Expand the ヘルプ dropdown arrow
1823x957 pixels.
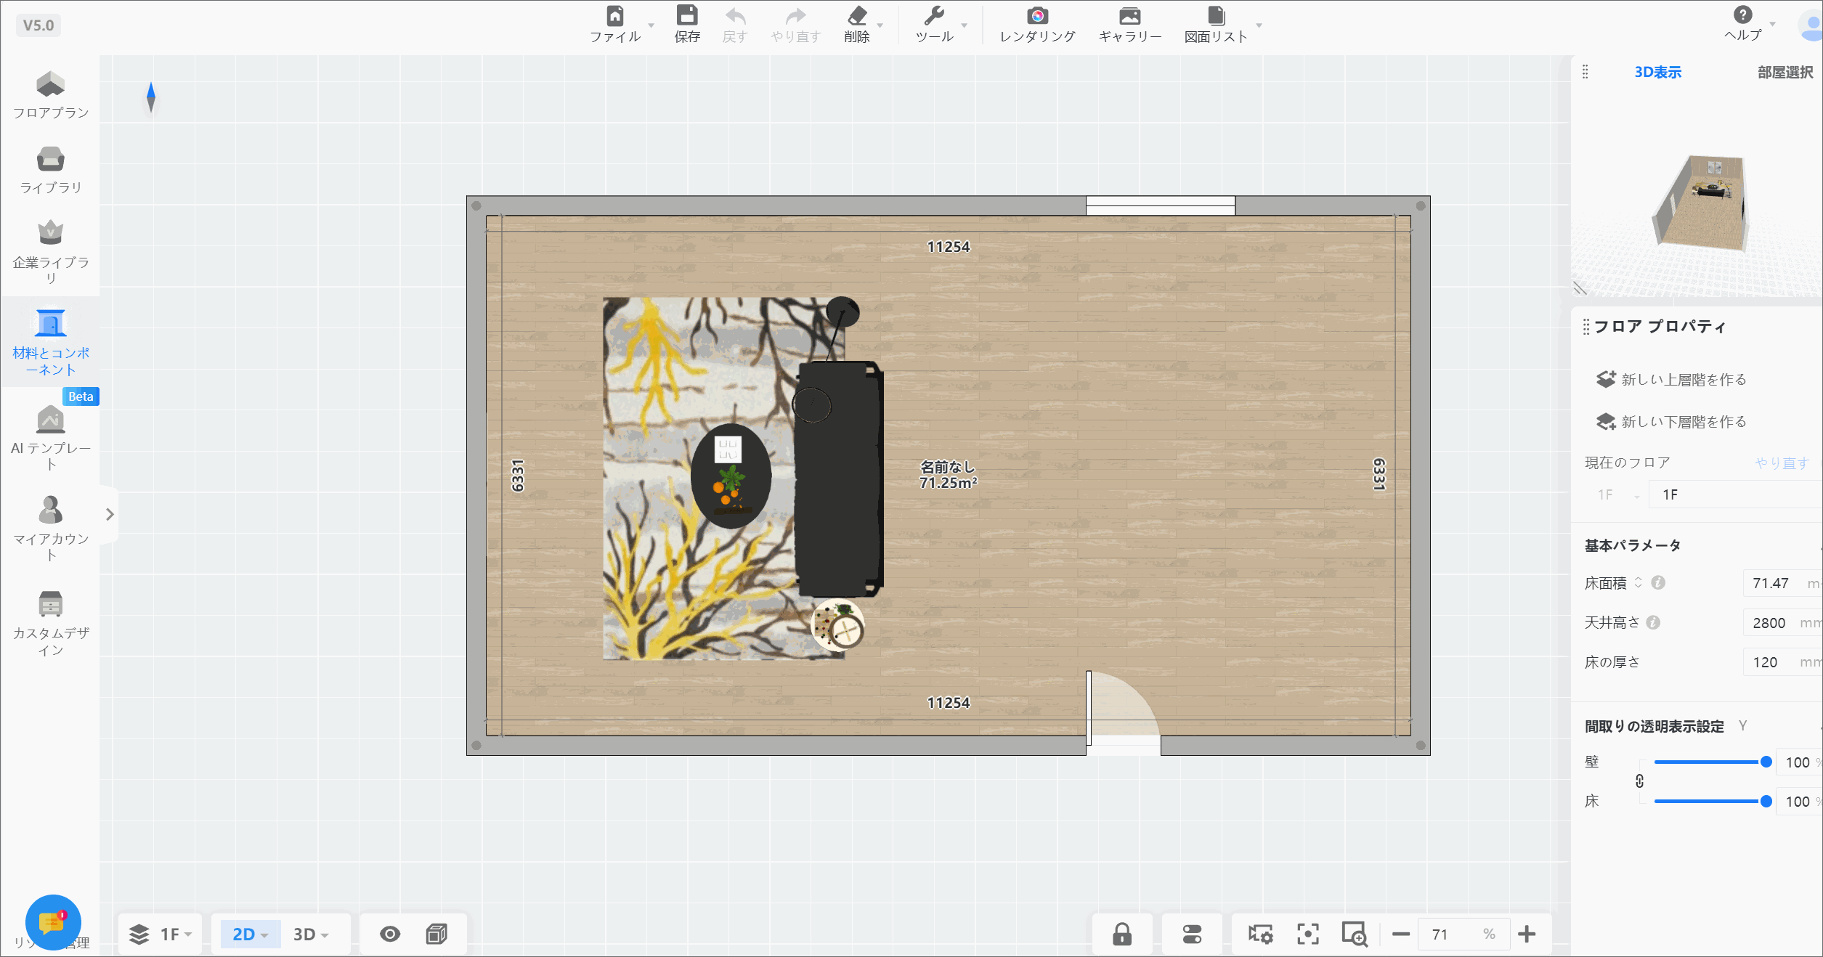1772,24
